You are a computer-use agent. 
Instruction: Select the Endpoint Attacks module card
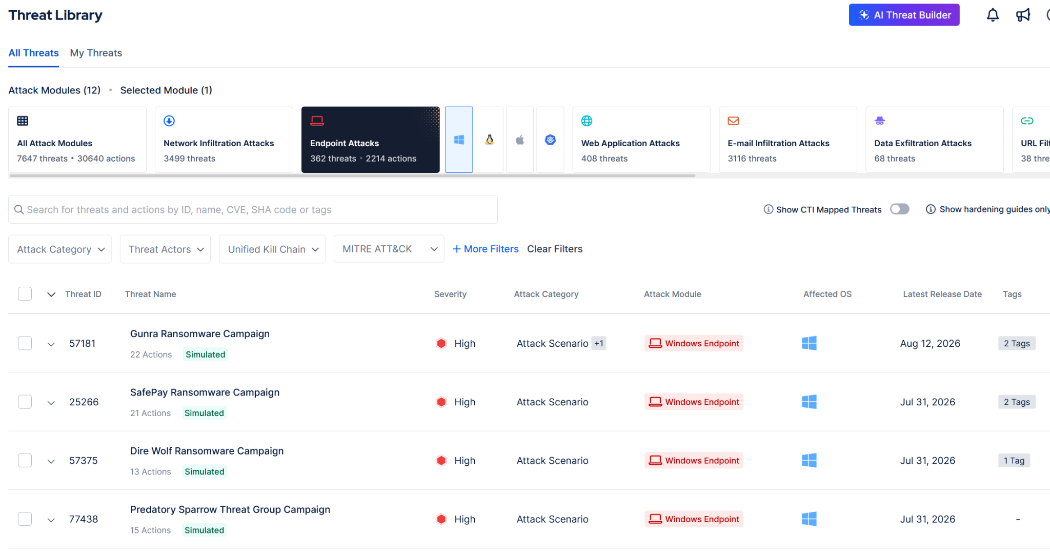(370, 140)
